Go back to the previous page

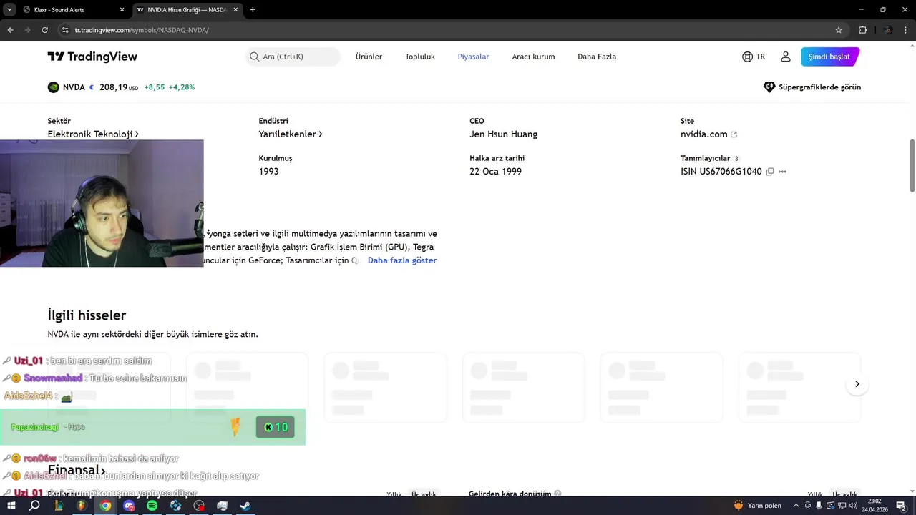point(10,30)
